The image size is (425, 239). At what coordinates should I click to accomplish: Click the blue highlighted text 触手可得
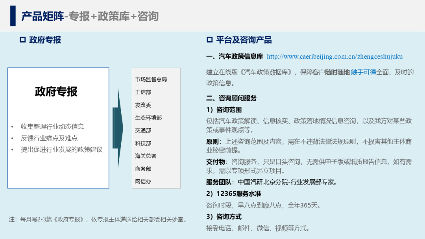tap(363, 72)
